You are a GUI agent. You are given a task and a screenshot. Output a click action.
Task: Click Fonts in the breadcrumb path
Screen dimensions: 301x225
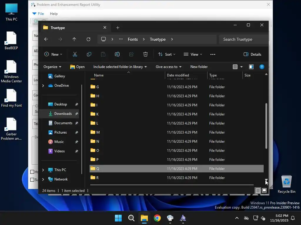(x=133, y=39)
